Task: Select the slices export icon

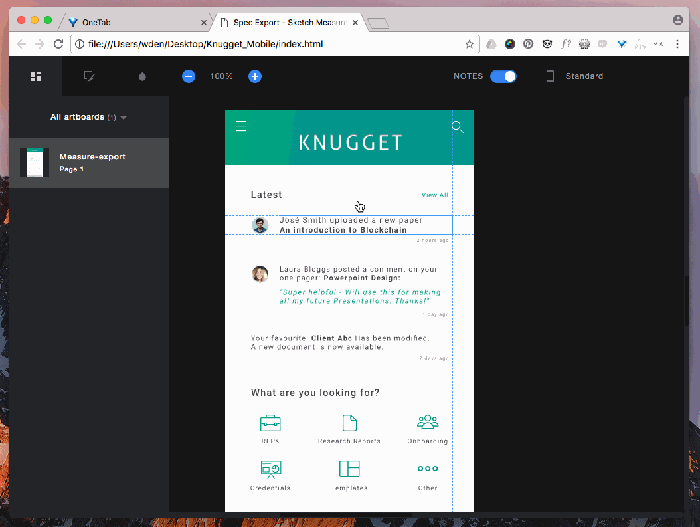Action: [89, 76]
